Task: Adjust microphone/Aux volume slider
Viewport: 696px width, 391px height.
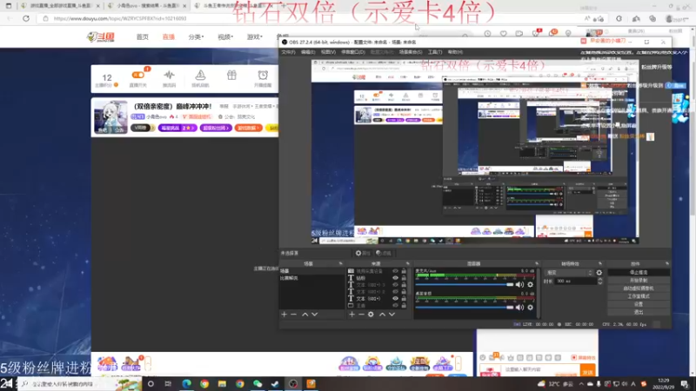Action: (x=464, y=285)
